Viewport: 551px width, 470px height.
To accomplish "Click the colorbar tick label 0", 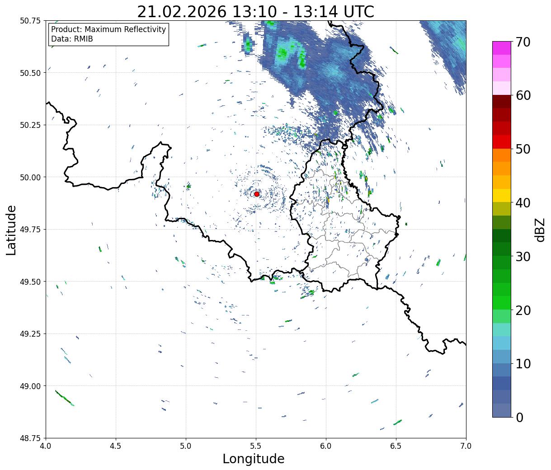I will coord(519,418).
